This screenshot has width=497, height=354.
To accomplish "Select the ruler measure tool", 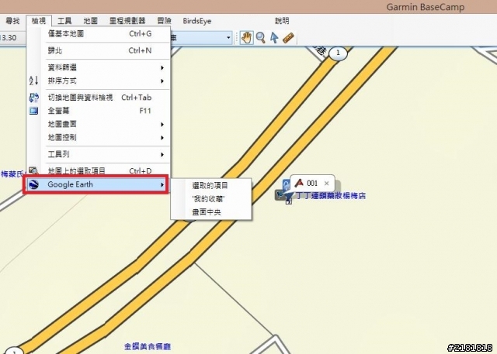I will coord(288,38).
